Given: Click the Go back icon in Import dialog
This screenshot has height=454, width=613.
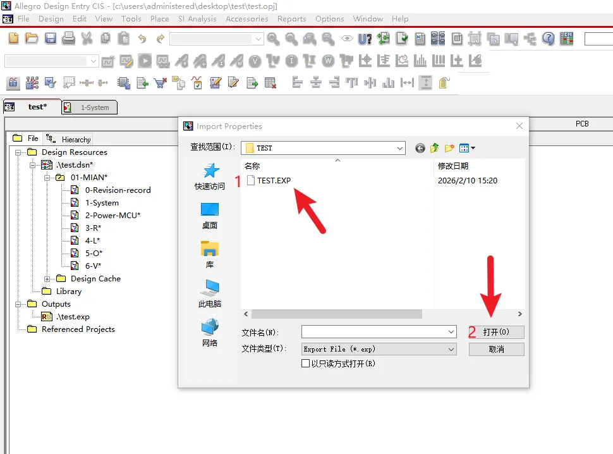Looking at the screenshot, I should [x=420, y=148].
